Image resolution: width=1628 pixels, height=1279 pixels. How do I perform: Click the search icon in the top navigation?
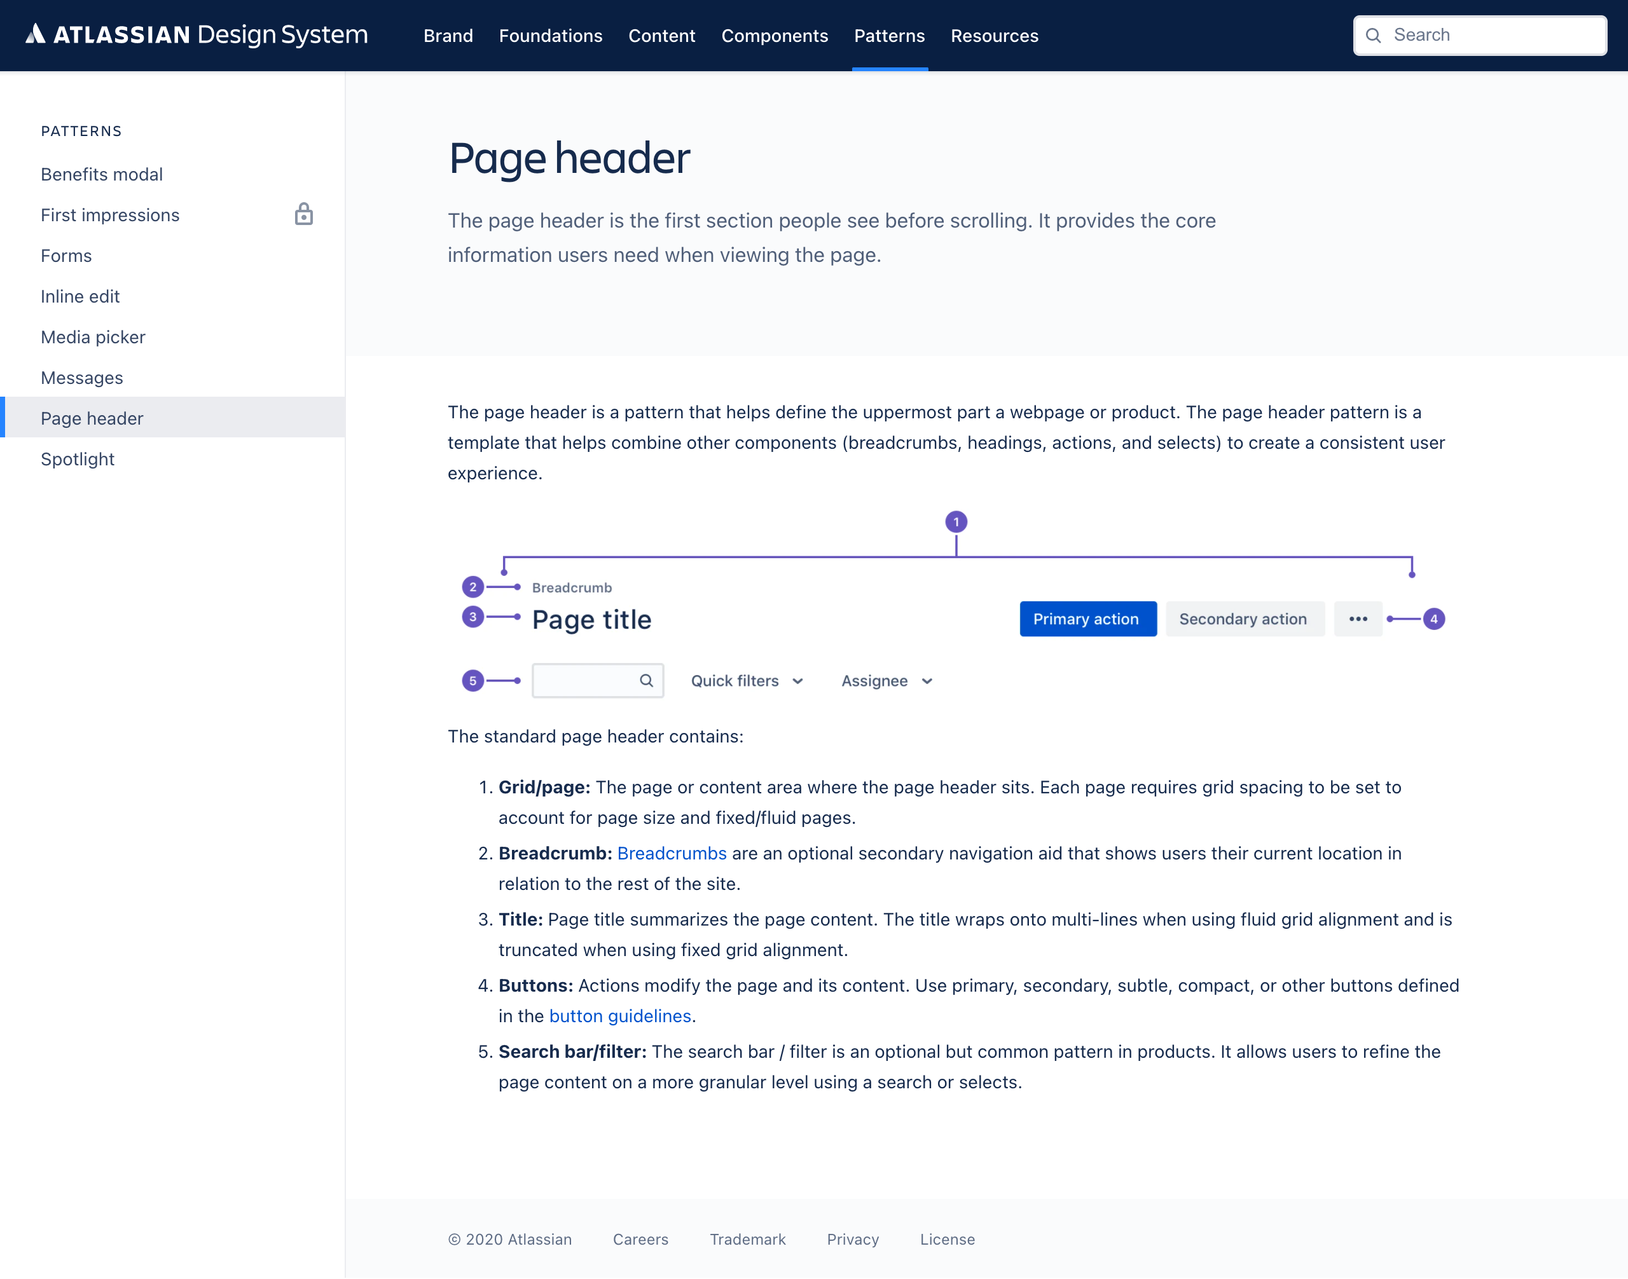pyautogui.click(x=1376, y=36)
